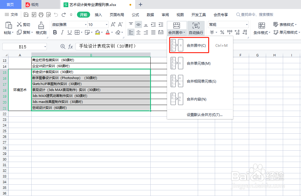Click 设置默认合并方式(T) option
This screenshot has height=196, width=301.
pyautogui.click(x=200, y=115)
